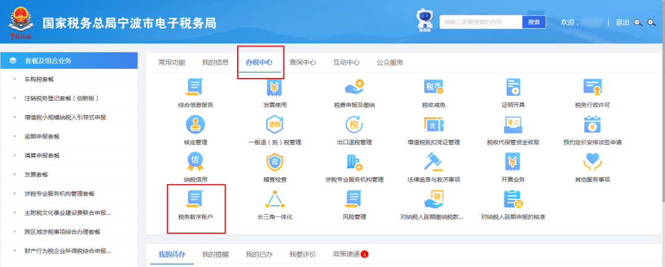Open 证明开具 icon
The image size is (665, 267).
pos(513,87)
